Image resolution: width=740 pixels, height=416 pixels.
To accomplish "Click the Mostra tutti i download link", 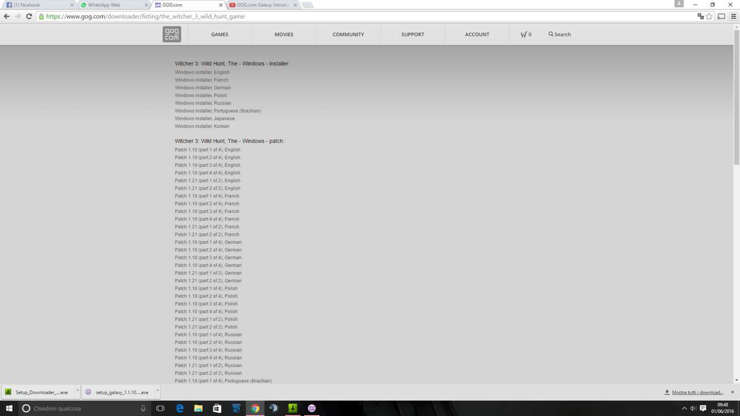I will (x=697, y=392).
